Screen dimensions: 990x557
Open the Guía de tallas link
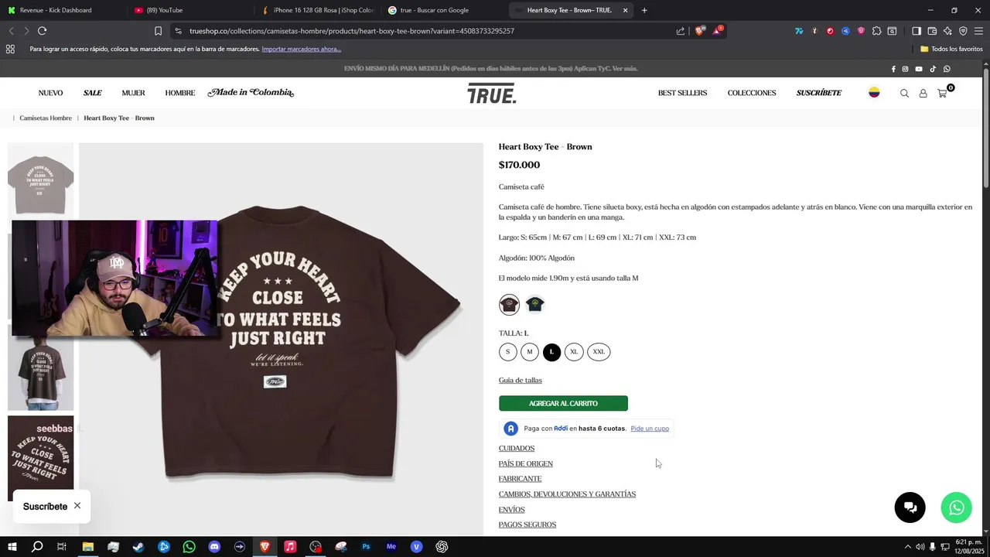click(x=521, y=381)
